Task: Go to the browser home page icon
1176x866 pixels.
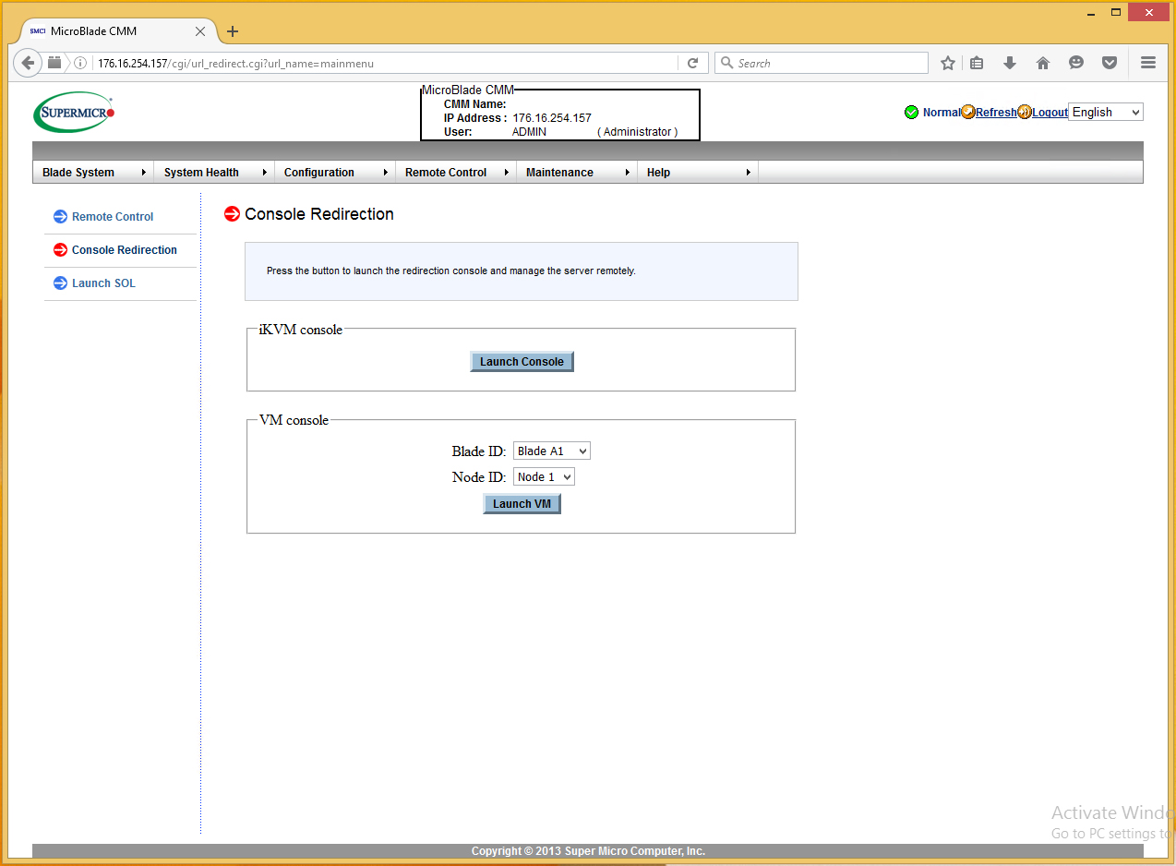Action: (1043, 63)
